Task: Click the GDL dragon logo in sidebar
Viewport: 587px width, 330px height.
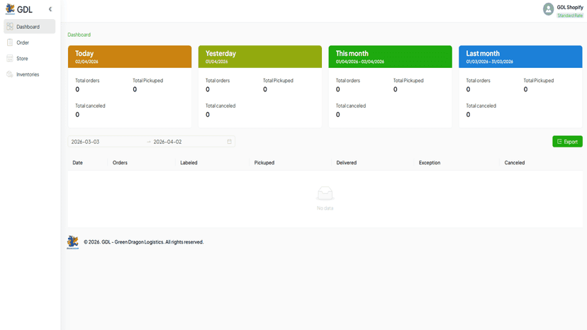Action: (x=10, y=9)
